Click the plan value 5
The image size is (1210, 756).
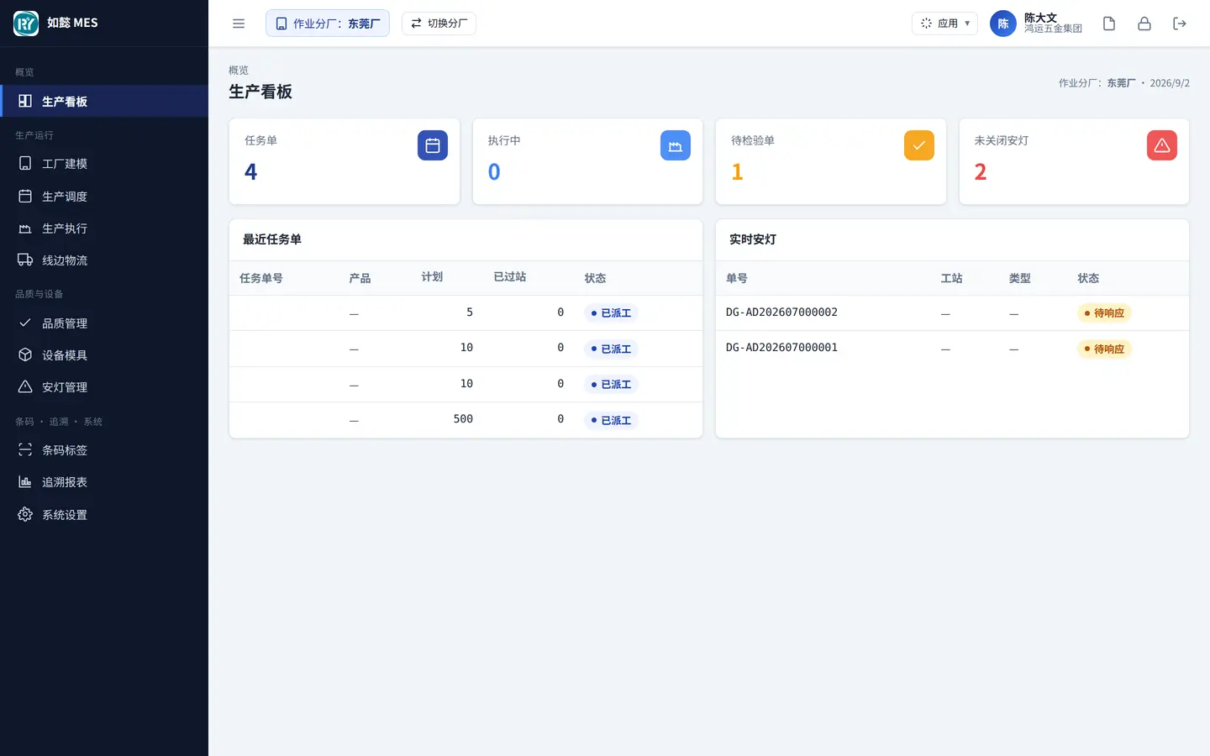point(470,312)
